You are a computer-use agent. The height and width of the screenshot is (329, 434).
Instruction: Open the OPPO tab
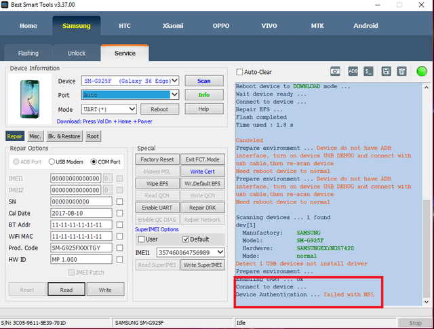click(x=221, y=26)
